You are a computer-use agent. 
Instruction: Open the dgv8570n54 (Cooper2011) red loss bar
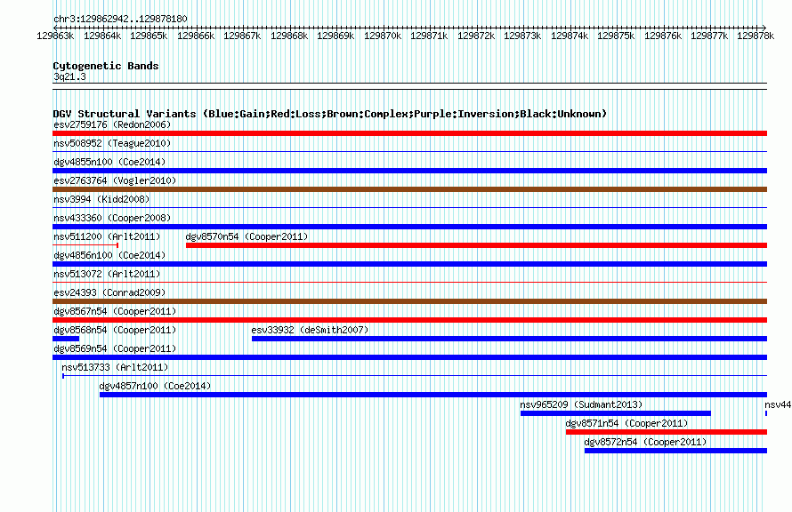pyautogui.click(x=476, y=245)
